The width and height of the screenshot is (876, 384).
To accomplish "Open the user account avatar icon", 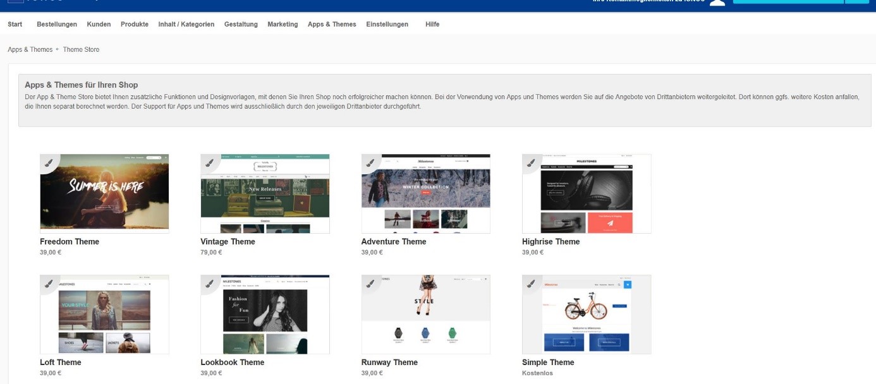I will (x=717, y=2).
